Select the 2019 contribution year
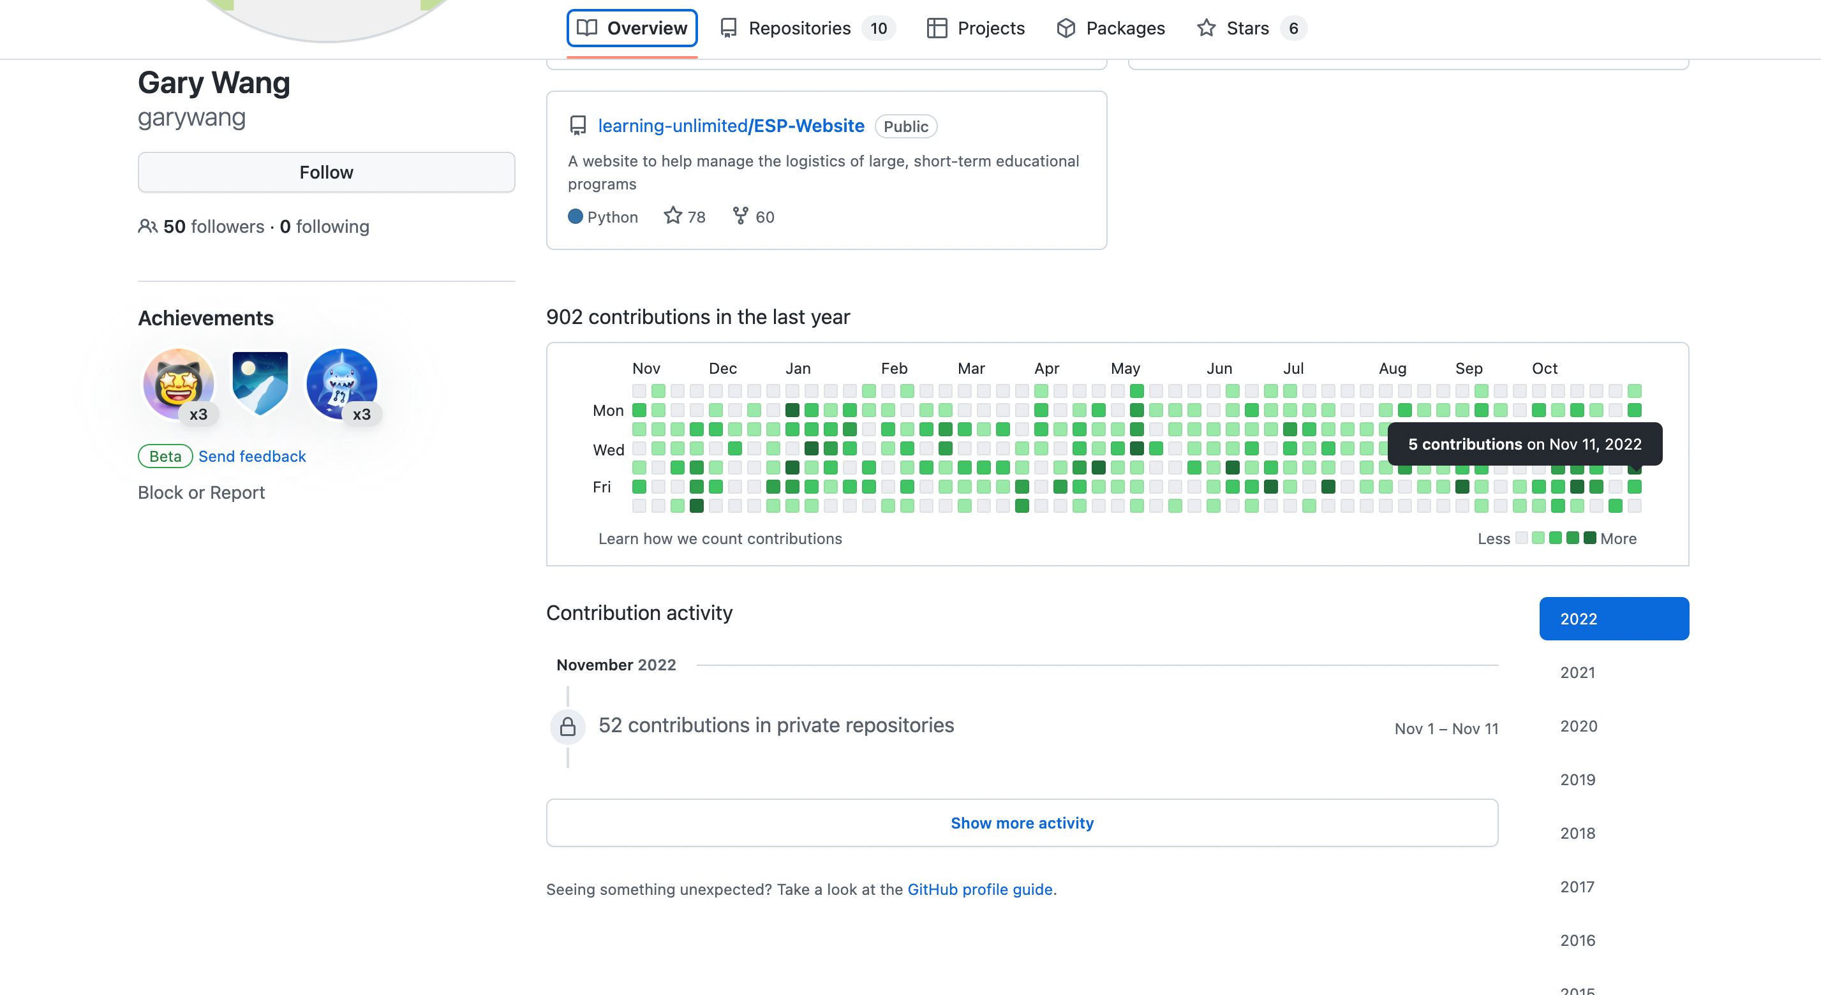This screenshot has width=1821, height=995. point(1614,779)
